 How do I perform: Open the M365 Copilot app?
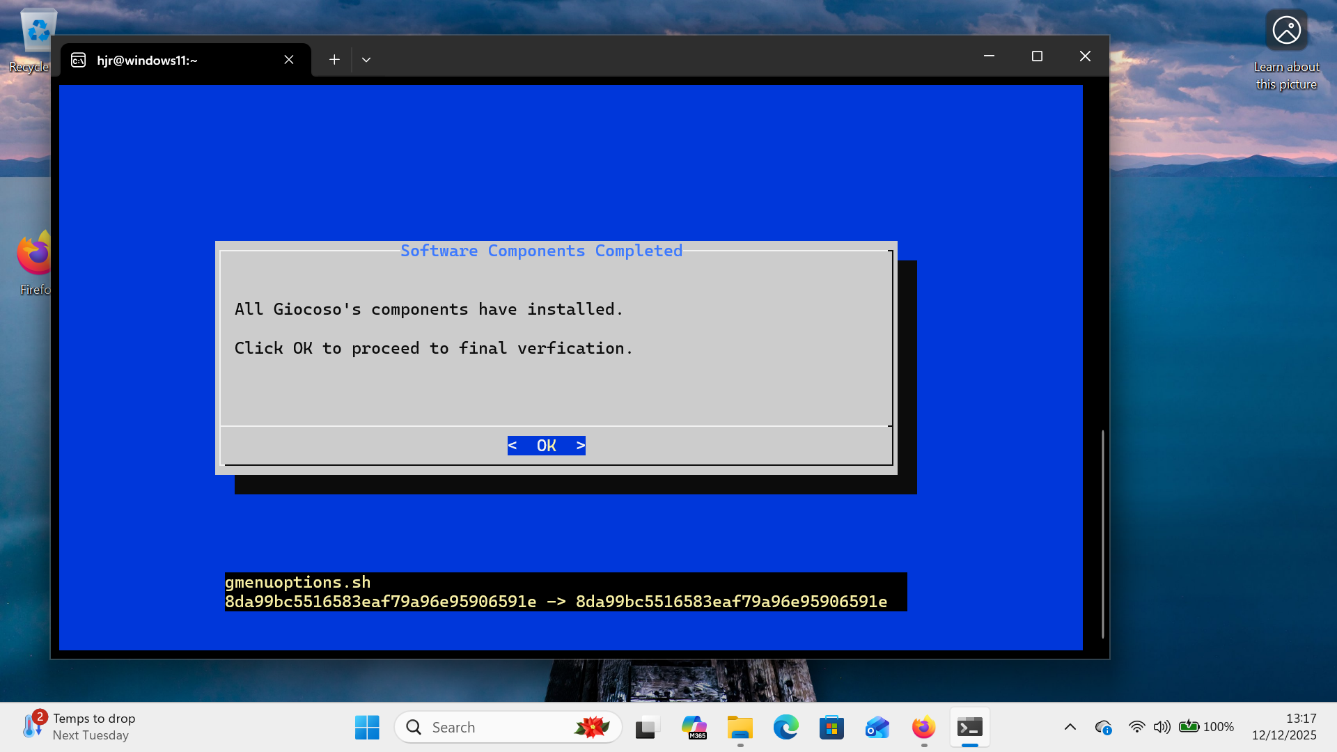[x=694, y=726]
